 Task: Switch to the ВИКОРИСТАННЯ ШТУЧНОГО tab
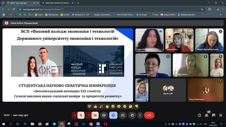tap(57, 3)
